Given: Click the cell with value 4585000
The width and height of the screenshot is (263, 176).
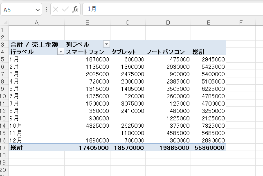Looking at the screenshot, I should click(x=168, y=133).
